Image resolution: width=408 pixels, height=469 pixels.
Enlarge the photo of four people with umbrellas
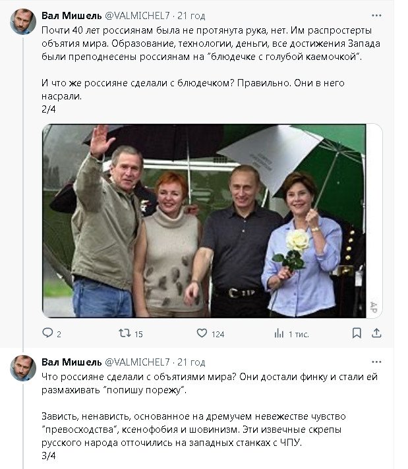point(212,221)
